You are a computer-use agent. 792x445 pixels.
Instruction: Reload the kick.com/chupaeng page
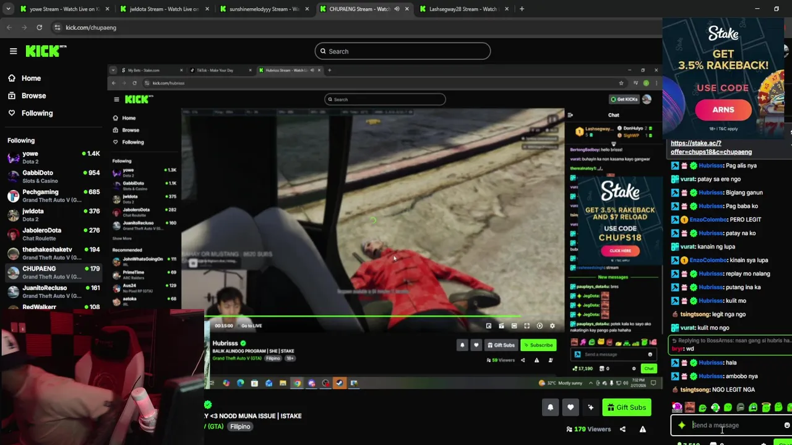tap(39, 27)
